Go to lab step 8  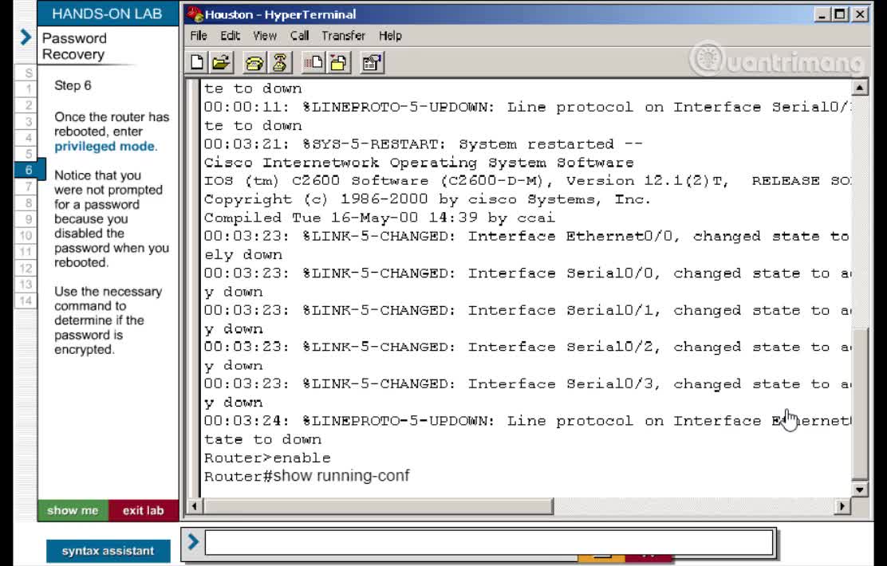click(26, 203)
